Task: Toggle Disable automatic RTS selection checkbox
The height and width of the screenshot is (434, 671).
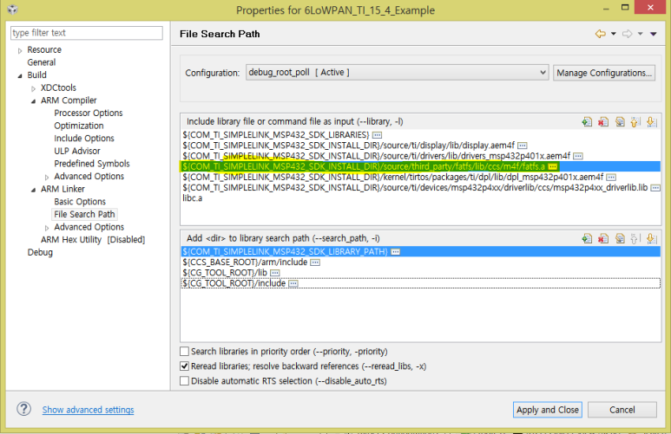Action: tap(184, 380)
